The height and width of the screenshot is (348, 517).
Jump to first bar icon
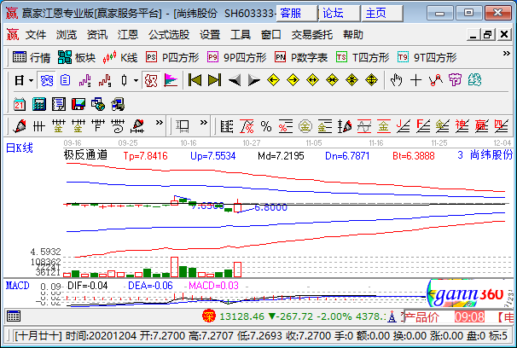coord(195,80)
